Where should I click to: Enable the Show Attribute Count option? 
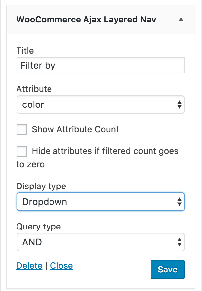point(21,130)
